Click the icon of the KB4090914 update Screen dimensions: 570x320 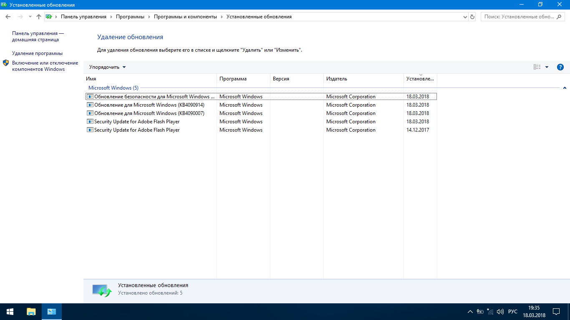(90, 105)
